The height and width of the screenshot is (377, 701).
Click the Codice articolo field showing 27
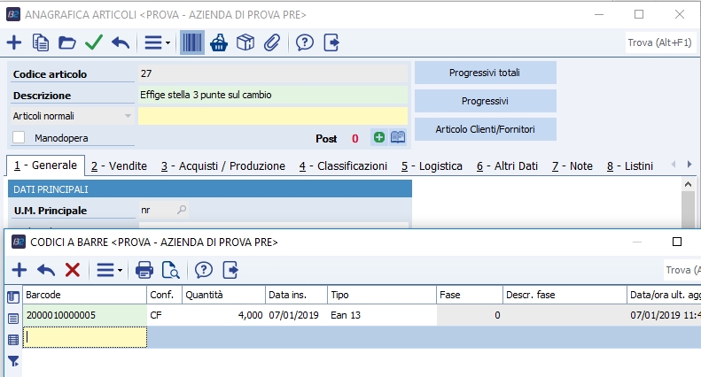[x=273, y=73]
